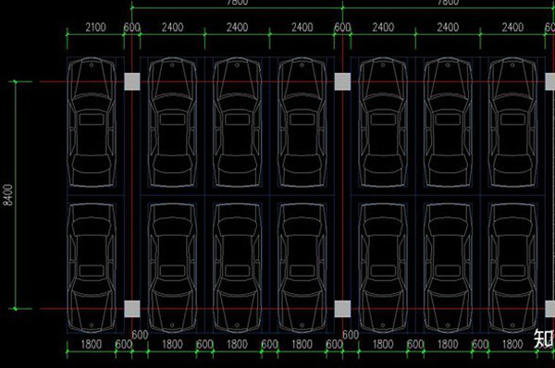The width and height of the screenshot is (555, 368).
Task: Select the top-row car just right of the middle column
Action: click(x=383, y=122)
